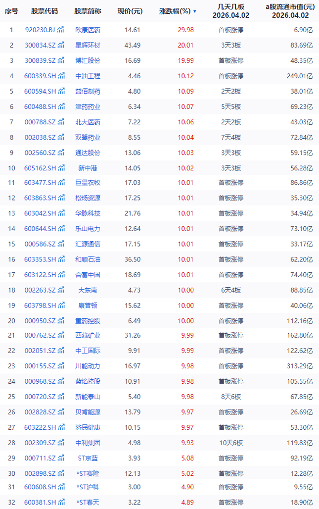
Task: Click trend icon beside 600339.SH
Action: pyautogui.click(x=61, y=76)
